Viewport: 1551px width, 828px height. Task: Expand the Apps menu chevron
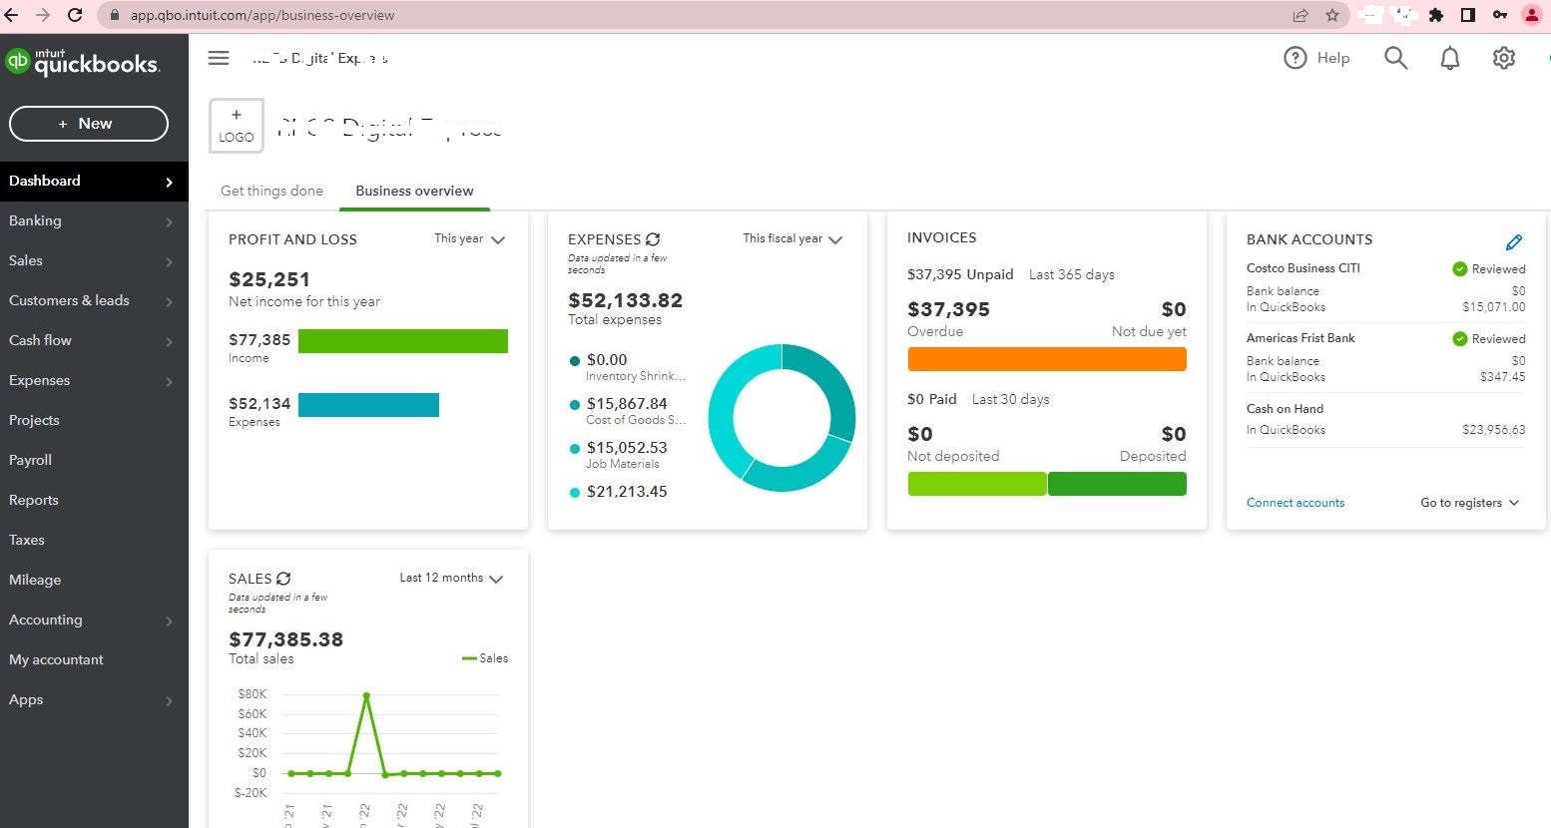coord(169,700)
